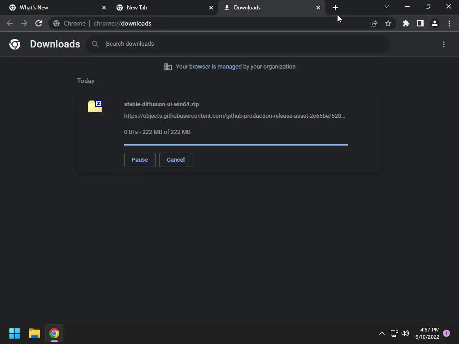459x344 pixels.
Task: Go back using the browser back arrow
Action: pos(10,23)
